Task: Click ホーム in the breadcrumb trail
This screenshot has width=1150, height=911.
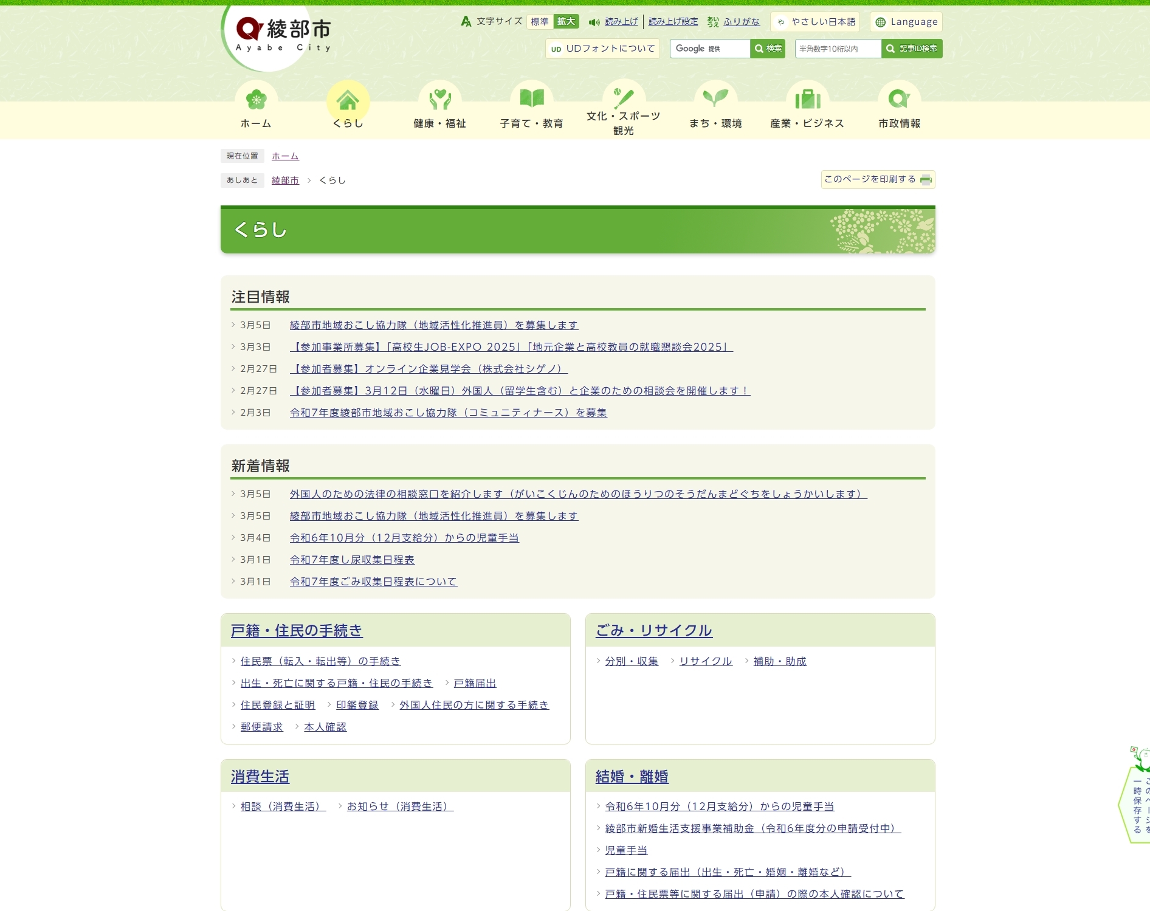Action: 286,156
